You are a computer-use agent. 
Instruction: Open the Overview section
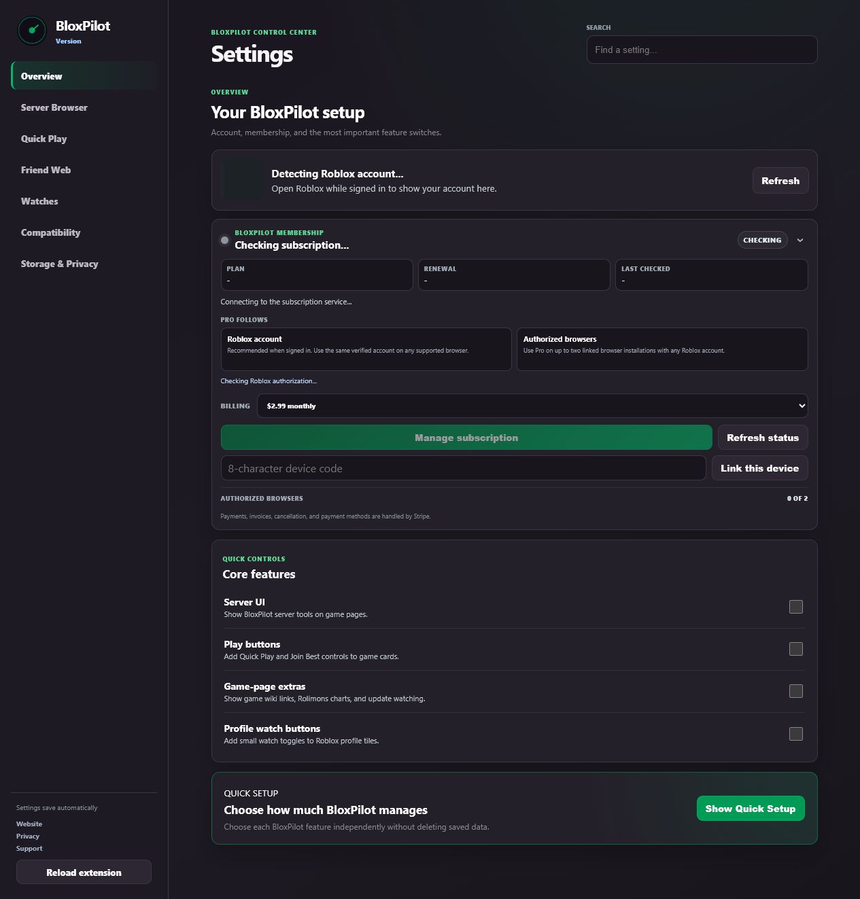84,76
